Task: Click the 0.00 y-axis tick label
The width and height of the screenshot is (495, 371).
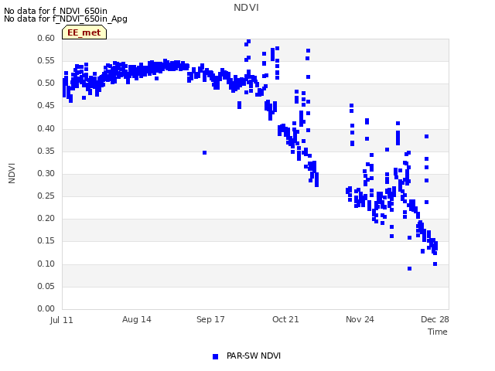Action: click(46, 308)
